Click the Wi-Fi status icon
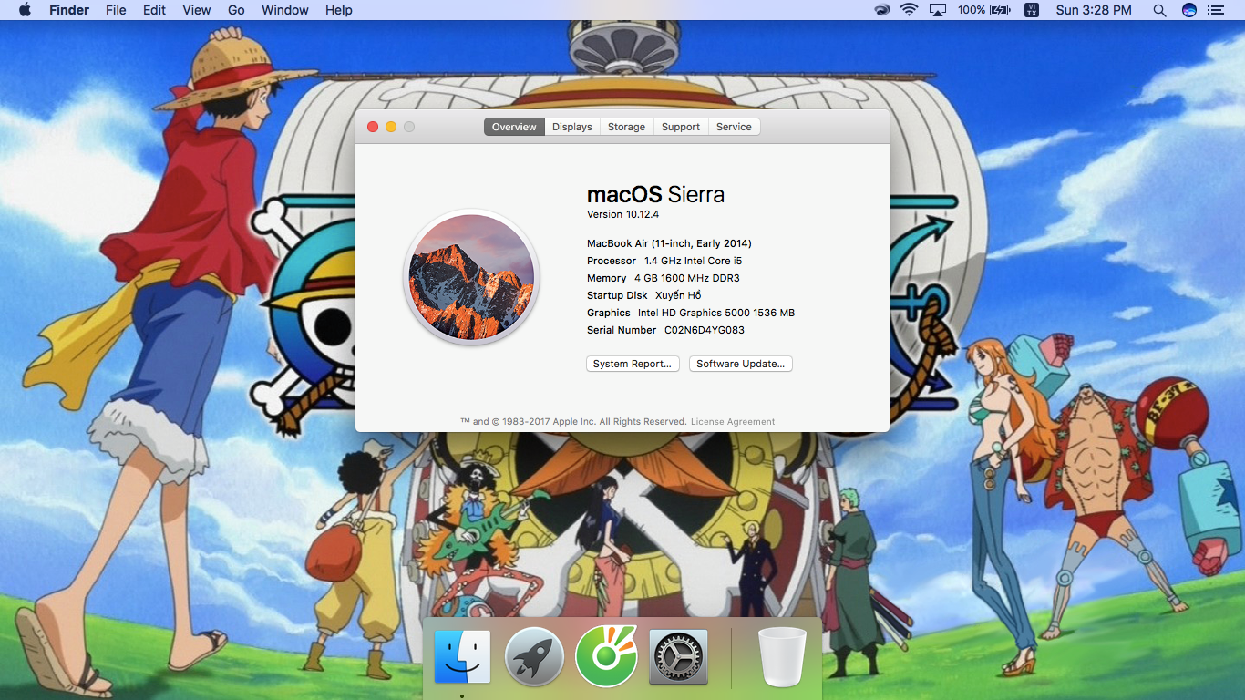 tap(909, 10)
